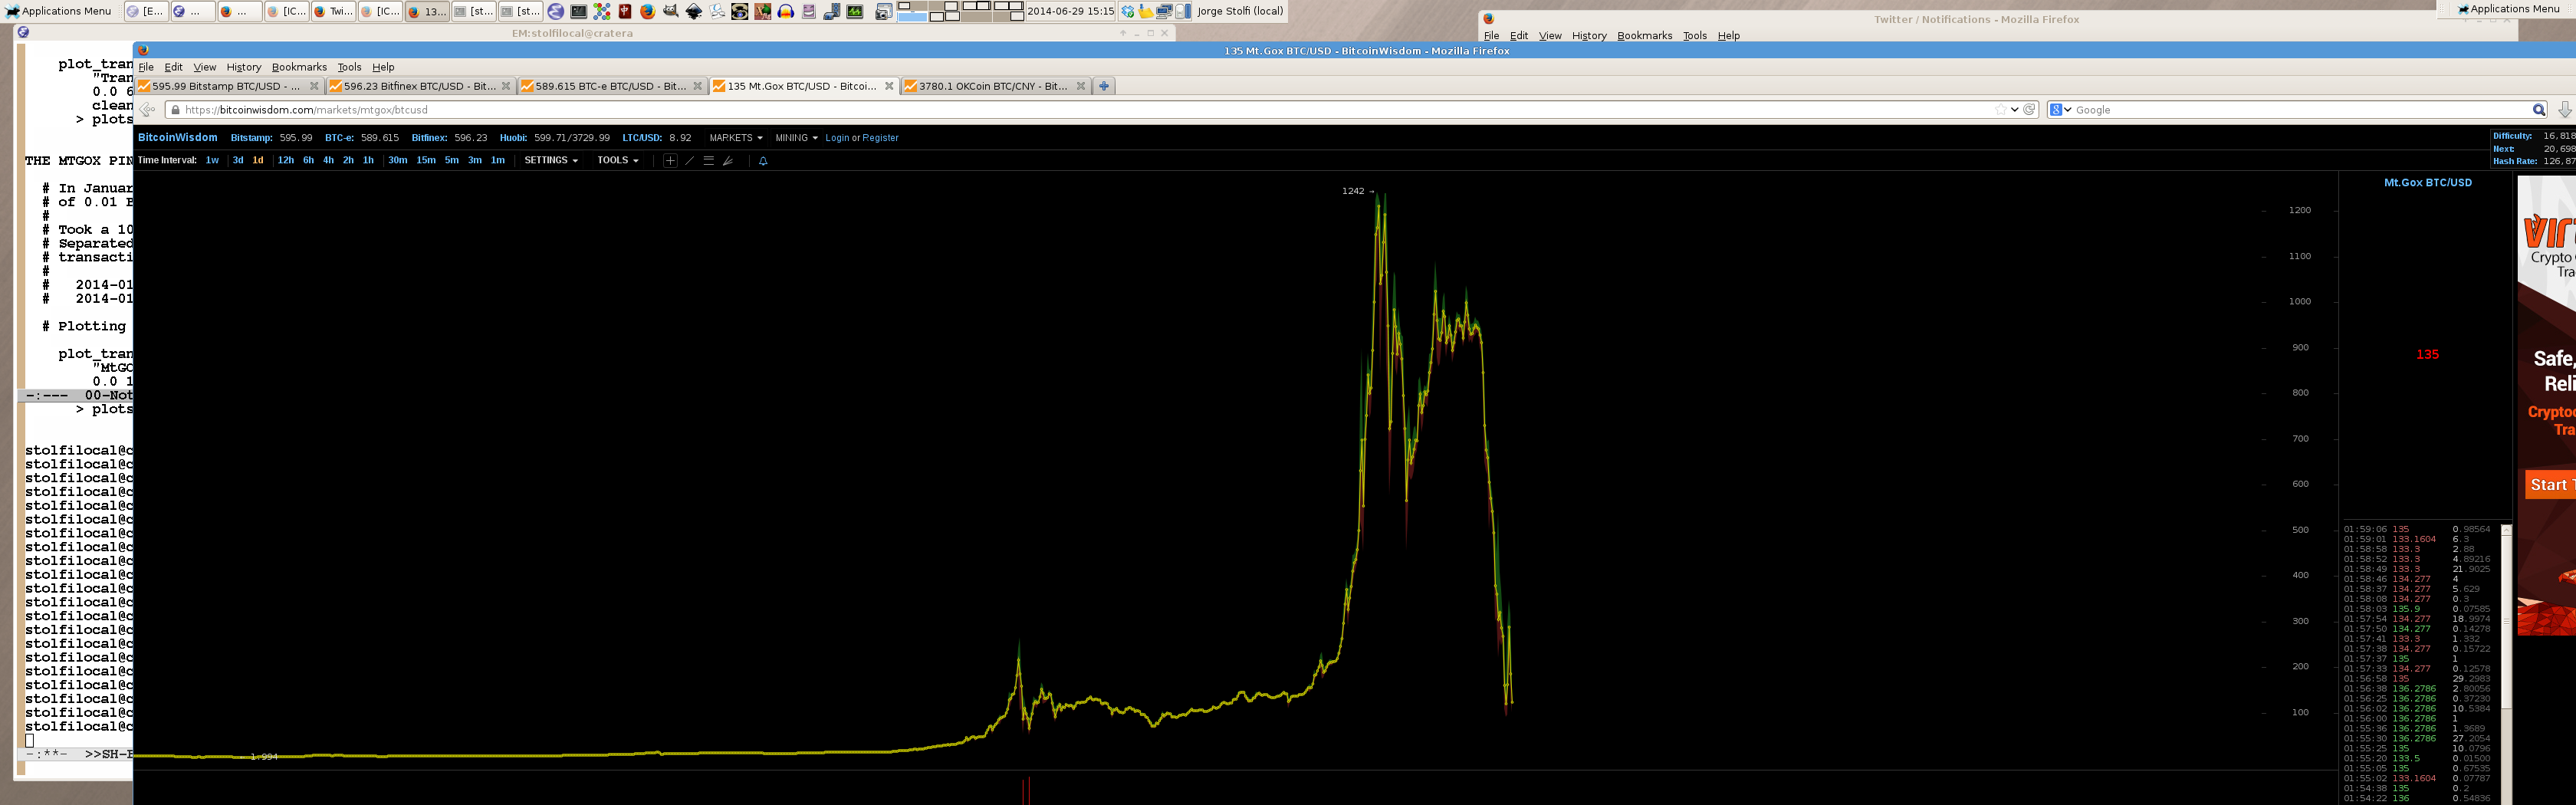Select the trend line drawing tool
Image resolution: width=2576 pixels, height=805 pixels.
pos(689,161)
